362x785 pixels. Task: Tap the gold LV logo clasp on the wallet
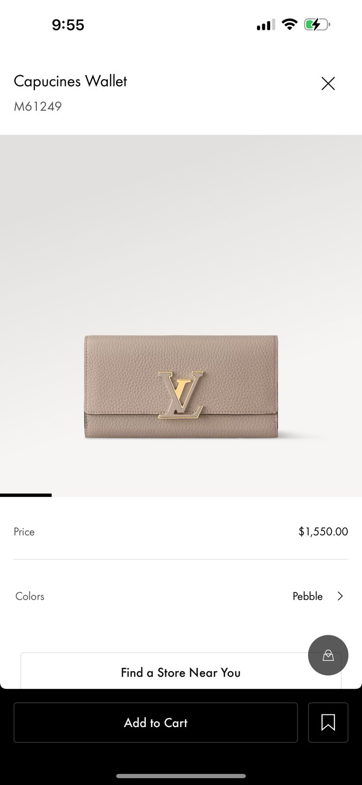[x=181, y=395]
